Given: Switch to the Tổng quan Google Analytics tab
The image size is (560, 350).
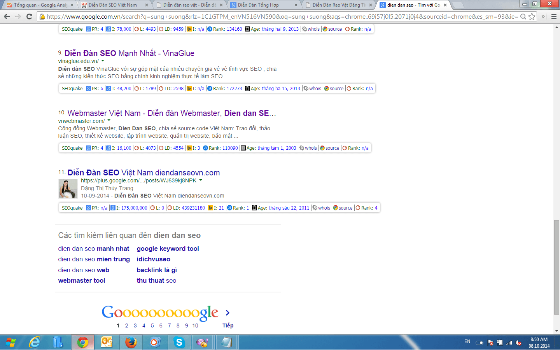Looking at the screenshot, I should point(40,5).
